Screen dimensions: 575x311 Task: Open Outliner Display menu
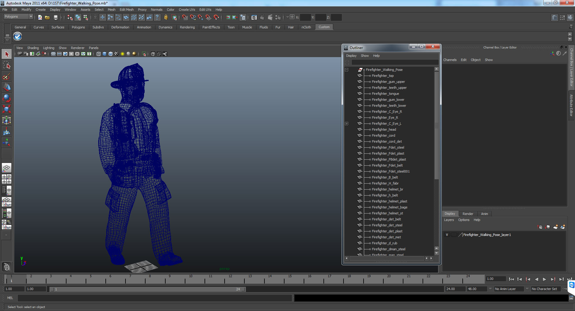point(351,56)
